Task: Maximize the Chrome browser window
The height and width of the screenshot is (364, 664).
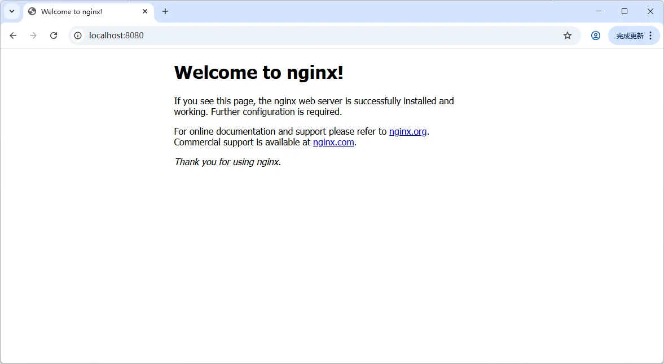Action: [625, 11]
